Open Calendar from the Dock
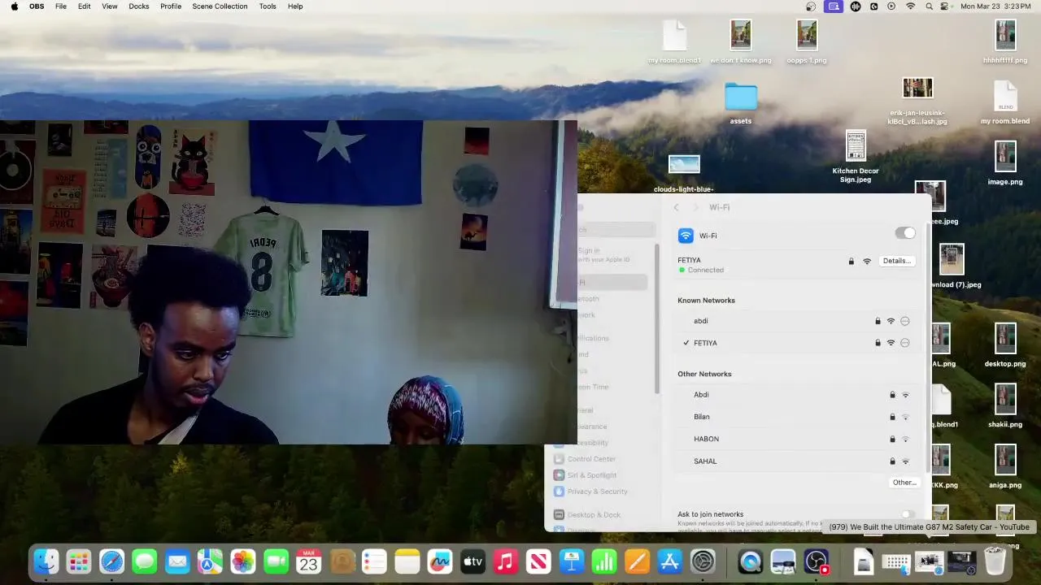This screenshot has width=1041, height=585. 309,561
